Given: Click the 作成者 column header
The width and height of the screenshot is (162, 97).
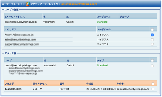Looking at the screenshot, I should (121, 84).
